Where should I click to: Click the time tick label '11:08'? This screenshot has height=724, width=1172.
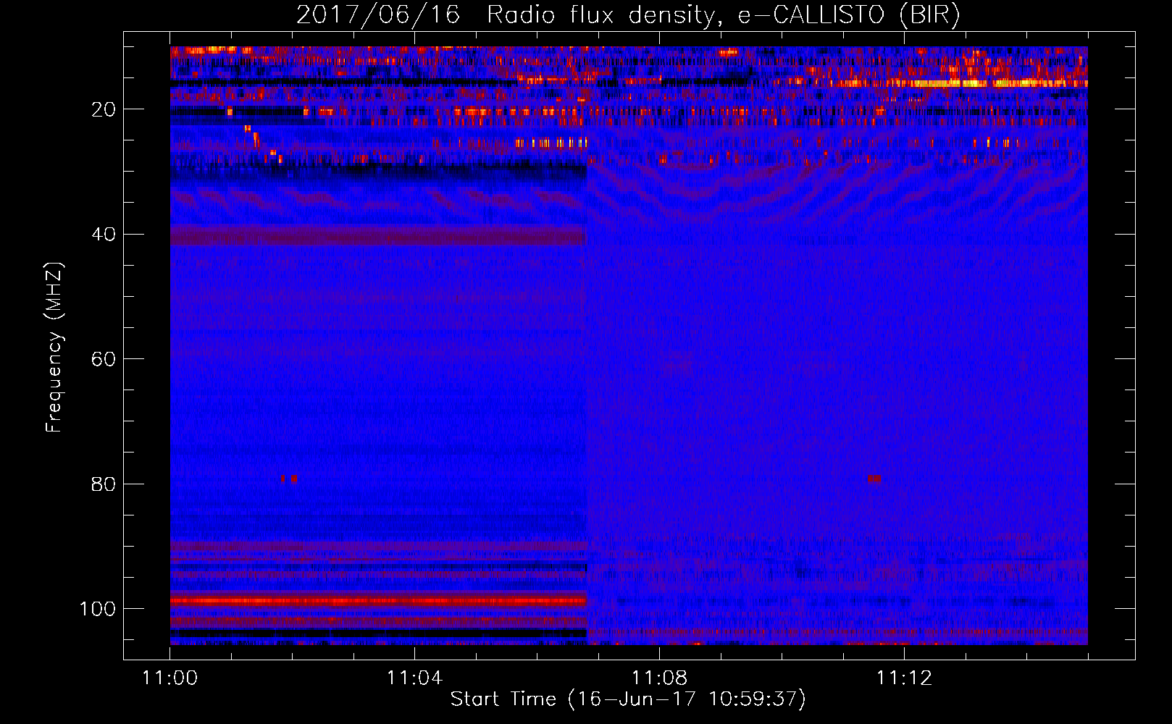(659, 678)
